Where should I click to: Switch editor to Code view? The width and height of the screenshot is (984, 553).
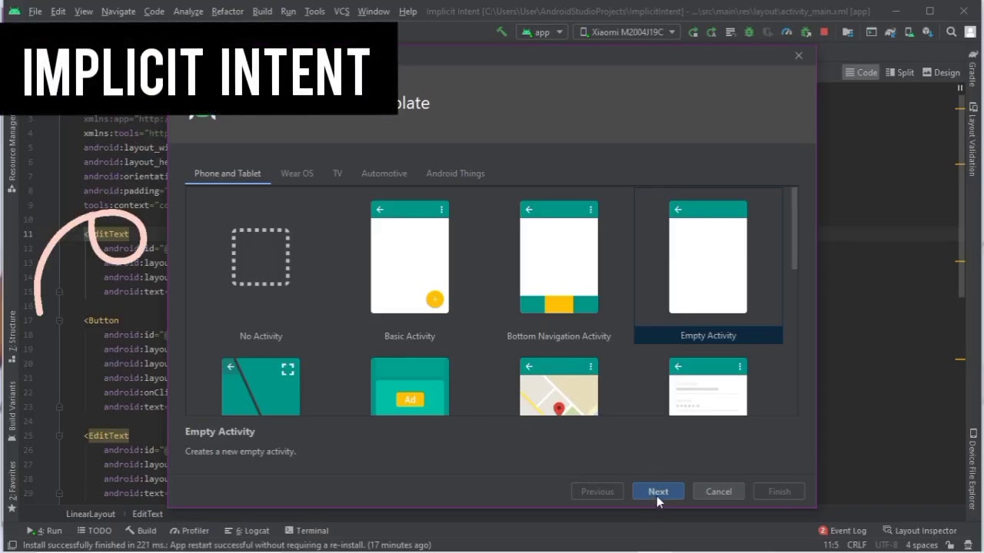861,72
